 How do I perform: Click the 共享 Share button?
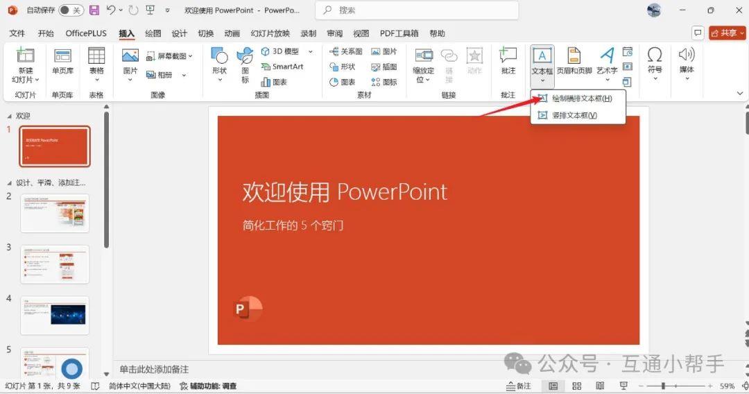click(x=727, y=33)
